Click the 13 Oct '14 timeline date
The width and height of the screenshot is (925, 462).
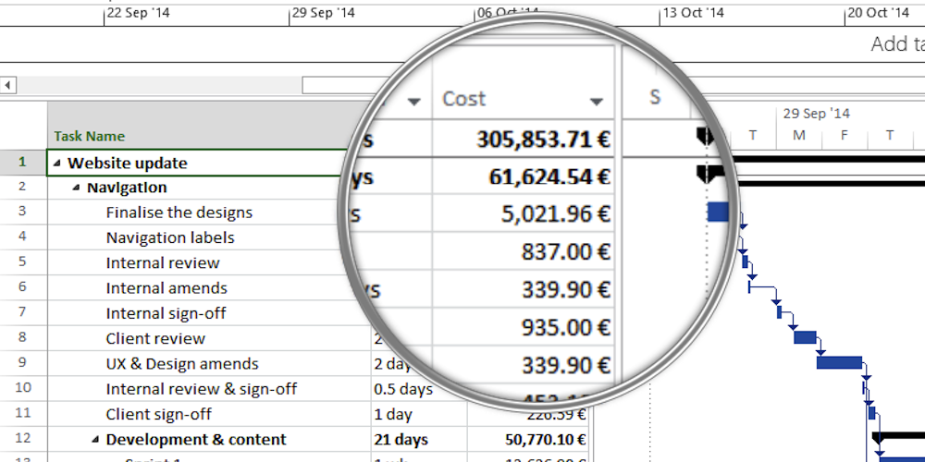[x=691, y=13]
